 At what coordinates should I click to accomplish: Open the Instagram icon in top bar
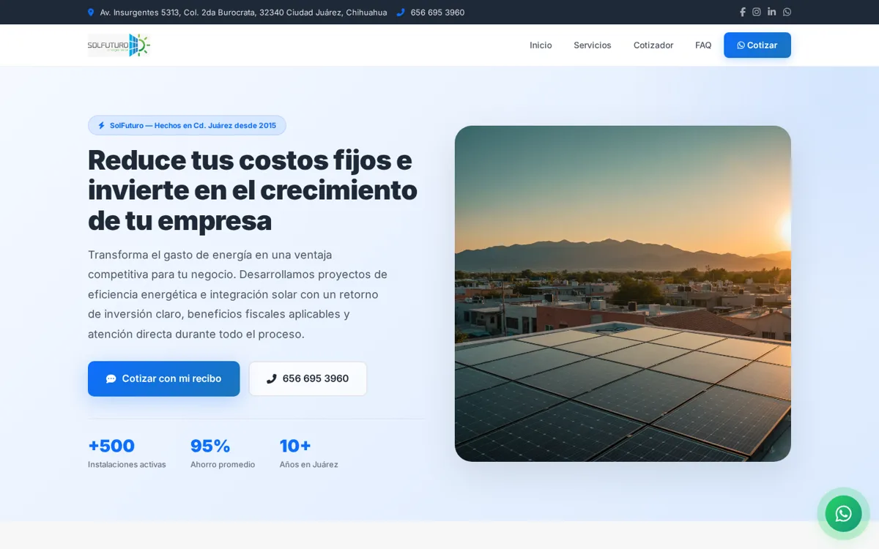[x=757, y=12]
